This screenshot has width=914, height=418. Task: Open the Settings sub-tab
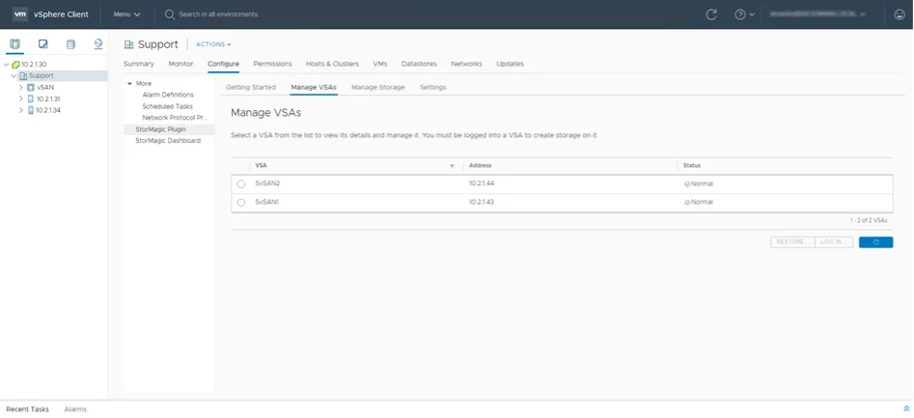click(433, 88)
